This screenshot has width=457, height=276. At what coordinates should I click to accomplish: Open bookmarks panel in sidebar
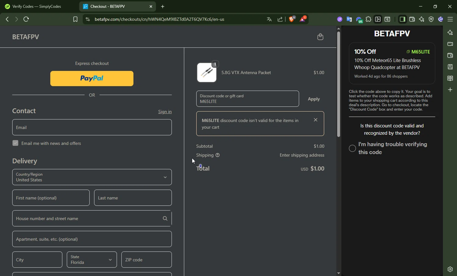450,67
